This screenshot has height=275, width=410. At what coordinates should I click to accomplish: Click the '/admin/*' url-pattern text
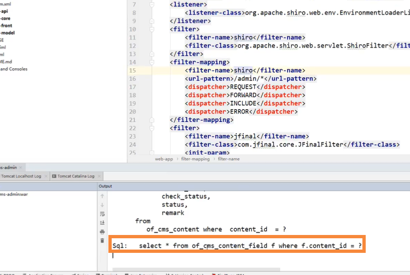pos(249,79)
